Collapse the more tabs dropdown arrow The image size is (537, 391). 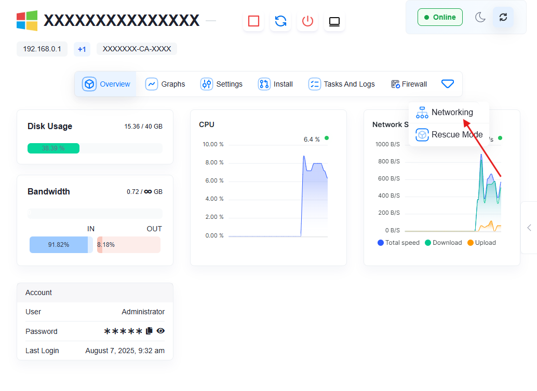click(x=447, y=84)
